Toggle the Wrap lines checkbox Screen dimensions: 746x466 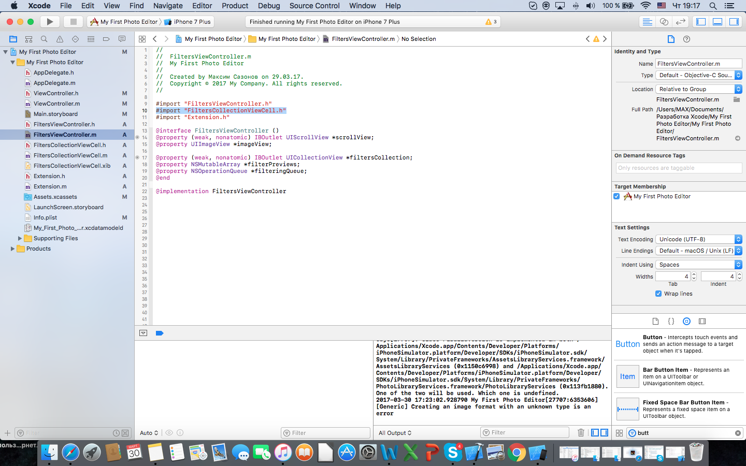point(658,294)
